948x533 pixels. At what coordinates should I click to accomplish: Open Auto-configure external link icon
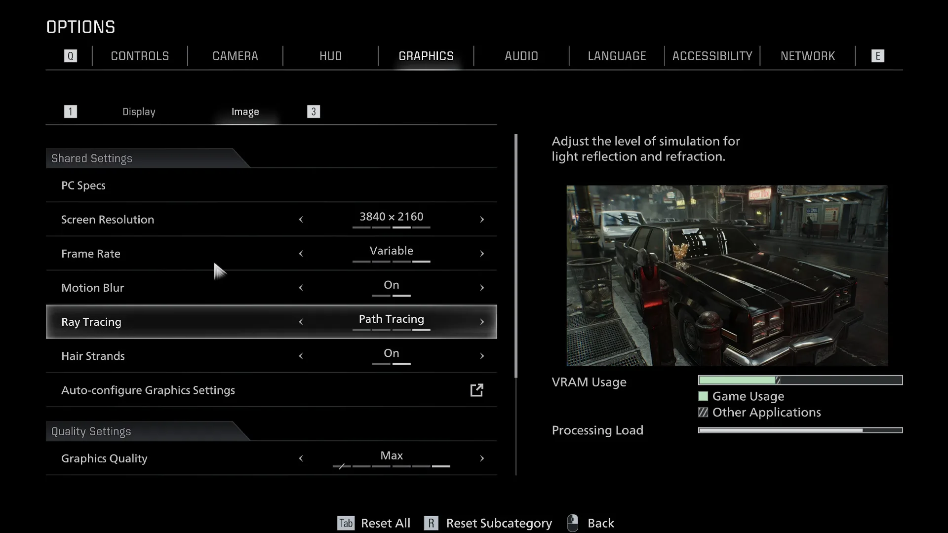tap(476, 390)
